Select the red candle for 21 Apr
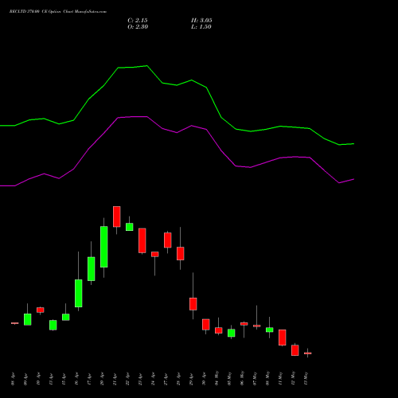398x398 pixels. [x=117, y=217]
